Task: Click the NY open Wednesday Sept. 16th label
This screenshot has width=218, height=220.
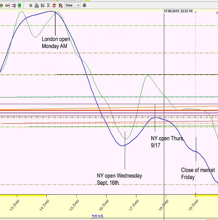Action: 120,179
